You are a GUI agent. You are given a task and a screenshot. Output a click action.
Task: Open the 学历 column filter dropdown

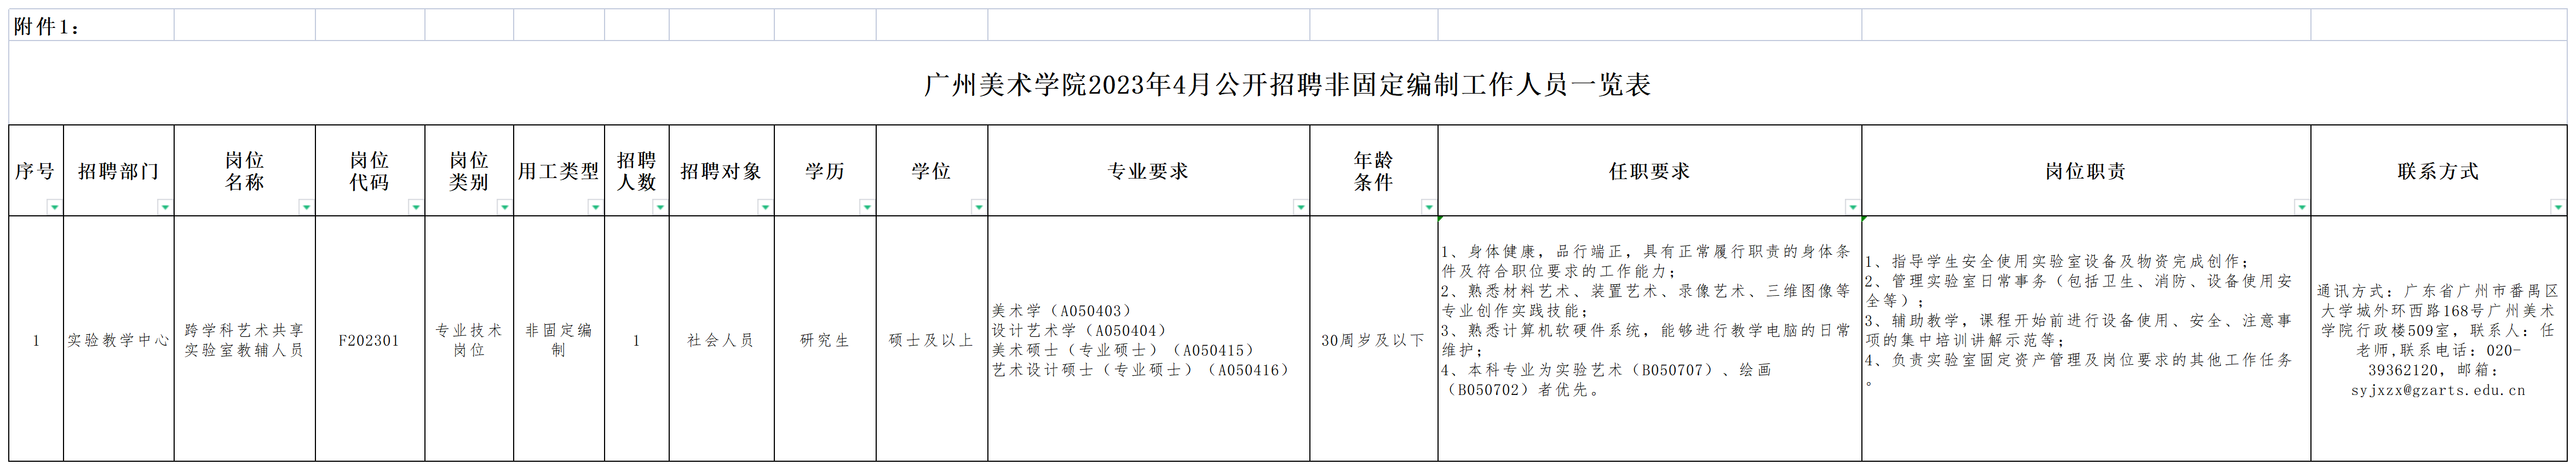pyautogui.click(x=867, y=207)
